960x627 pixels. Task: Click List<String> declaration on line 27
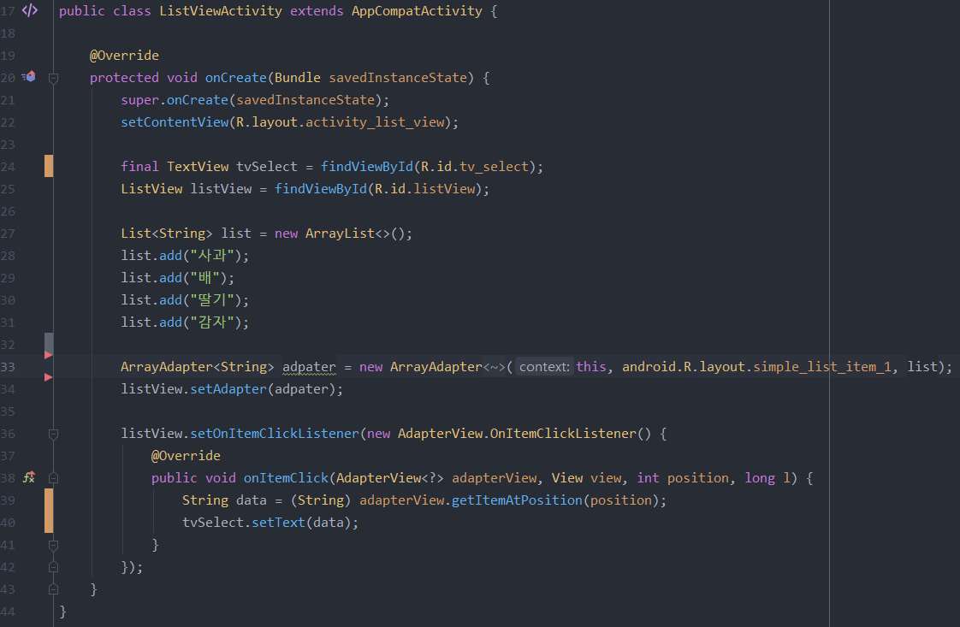tap(167, 234)
